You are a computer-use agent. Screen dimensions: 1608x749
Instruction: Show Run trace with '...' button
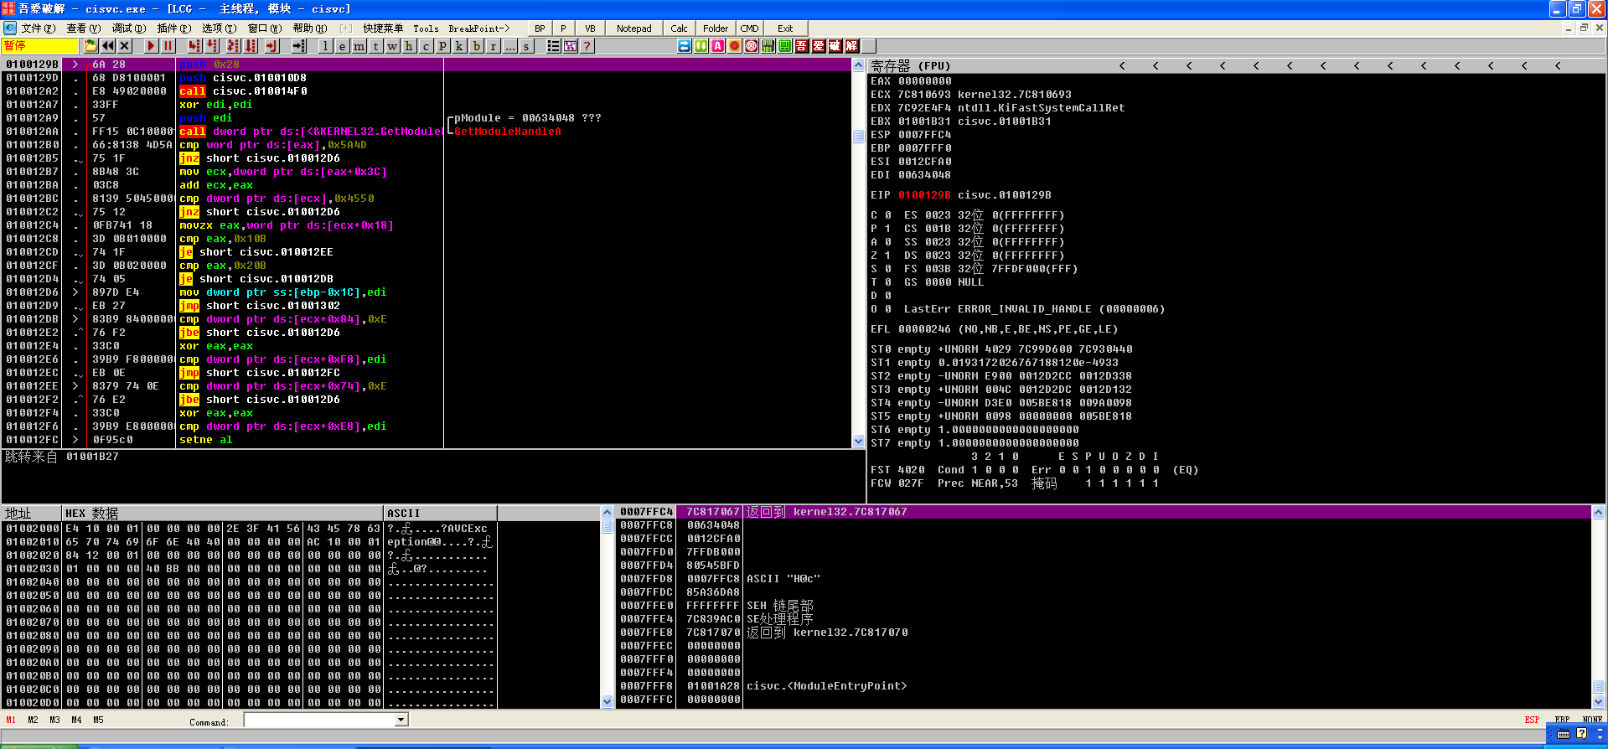click(x=509, y=46)
